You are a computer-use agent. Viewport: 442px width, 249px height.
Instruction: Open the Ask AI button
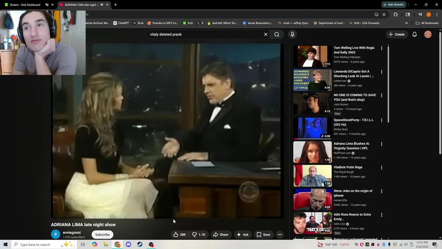(242, 234)
